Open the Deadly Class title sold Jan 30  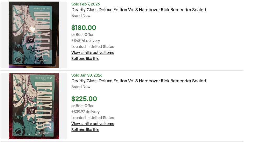139,81
